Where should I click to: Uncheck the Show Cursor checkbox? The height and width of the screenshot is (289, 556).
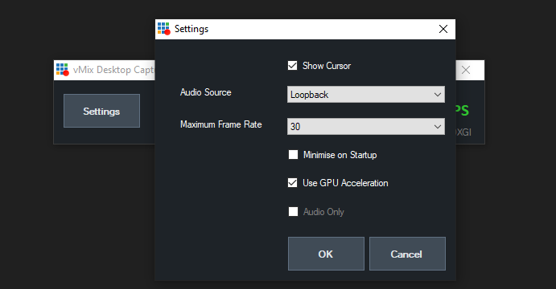293,66
